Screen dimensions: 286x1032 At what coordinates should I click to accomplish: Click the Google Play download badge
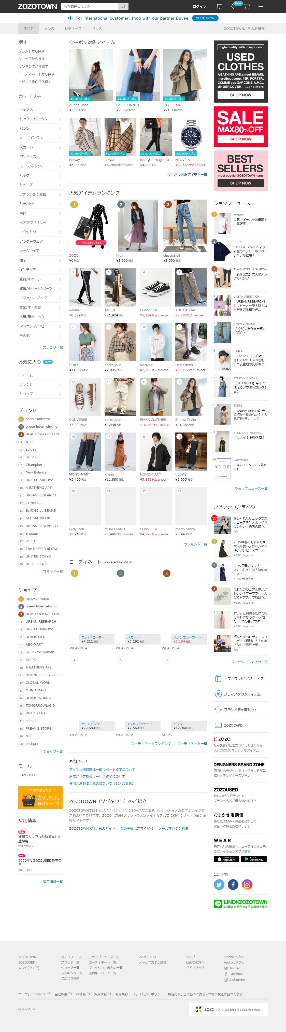(253, 859)
